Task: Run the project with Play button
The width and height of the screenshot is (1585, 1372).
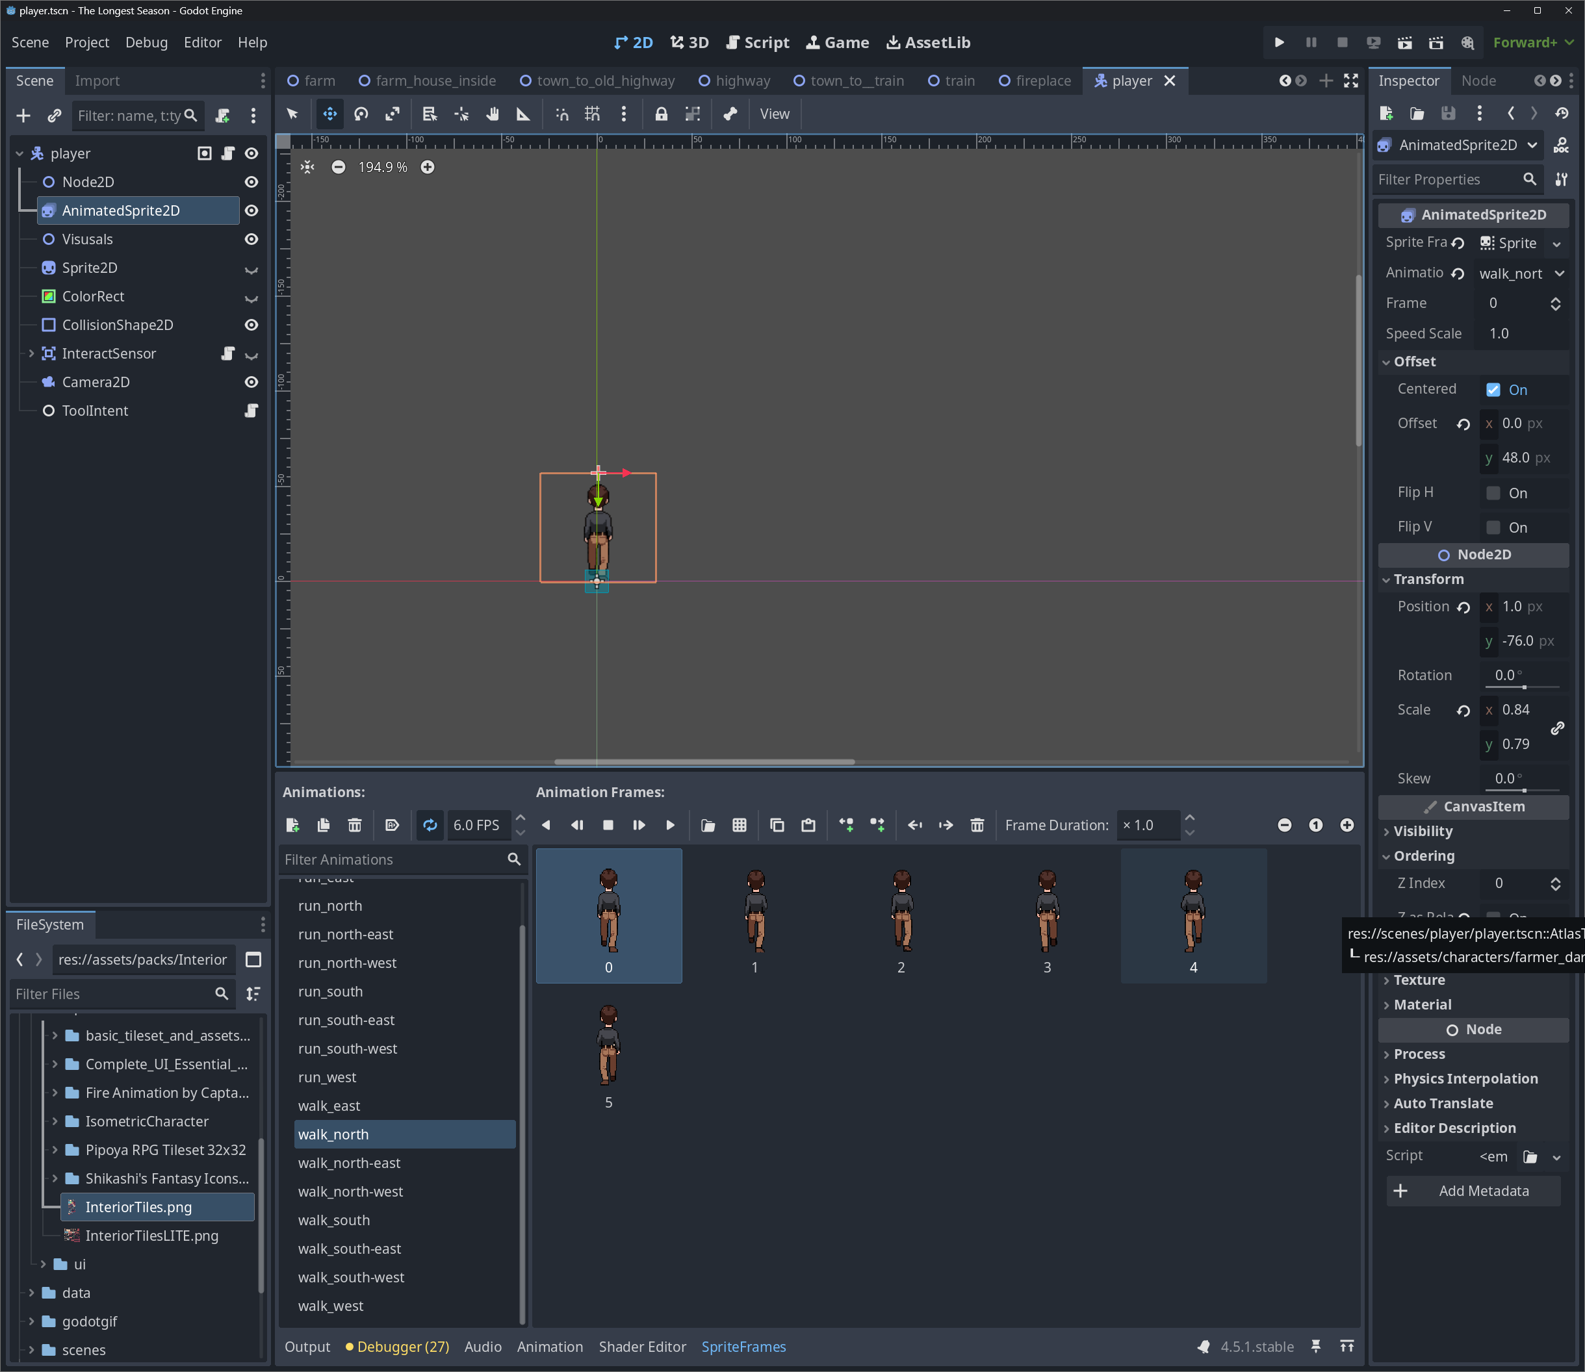Action: click(x=1279, y=43)
